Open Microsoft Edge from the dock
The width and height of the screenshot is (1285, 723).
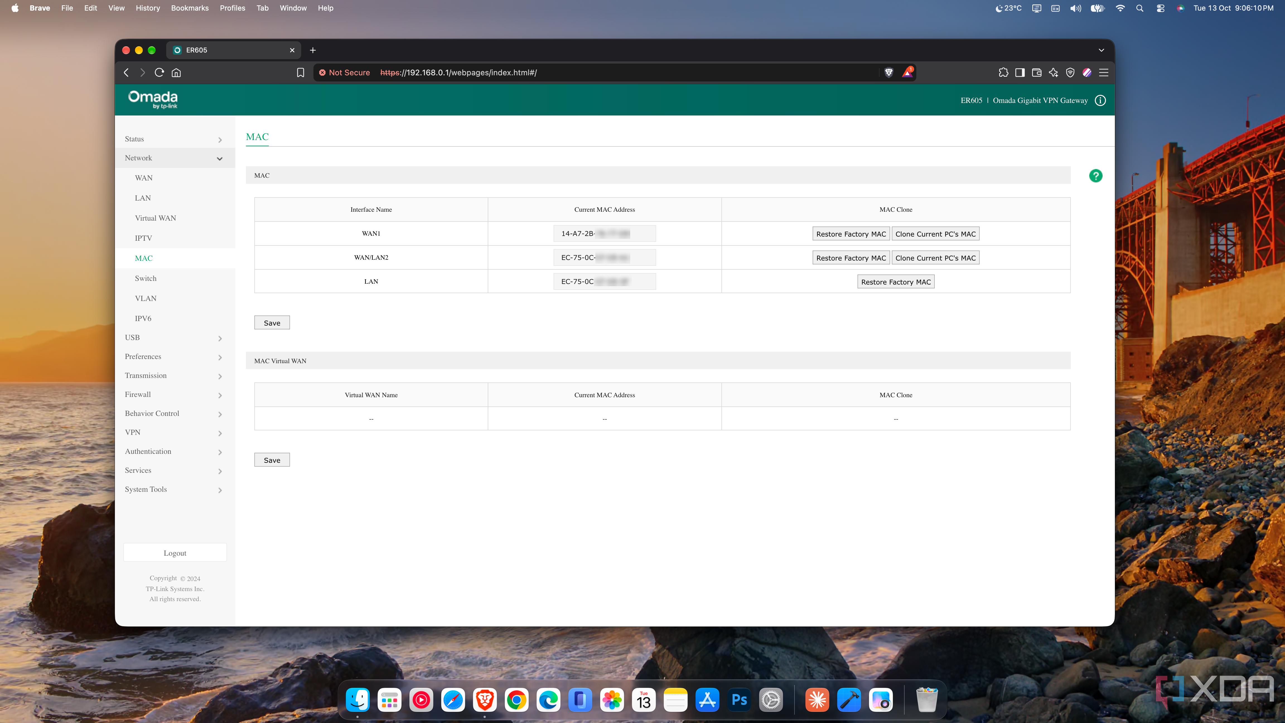tap(548, 700)
